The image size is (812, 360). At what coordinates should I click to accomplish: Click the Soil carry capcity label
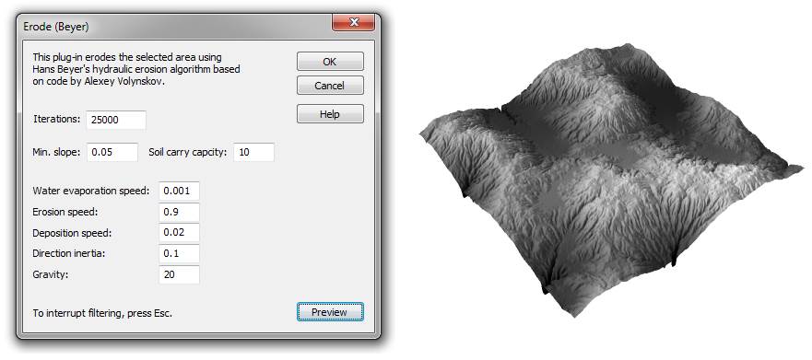187,153
